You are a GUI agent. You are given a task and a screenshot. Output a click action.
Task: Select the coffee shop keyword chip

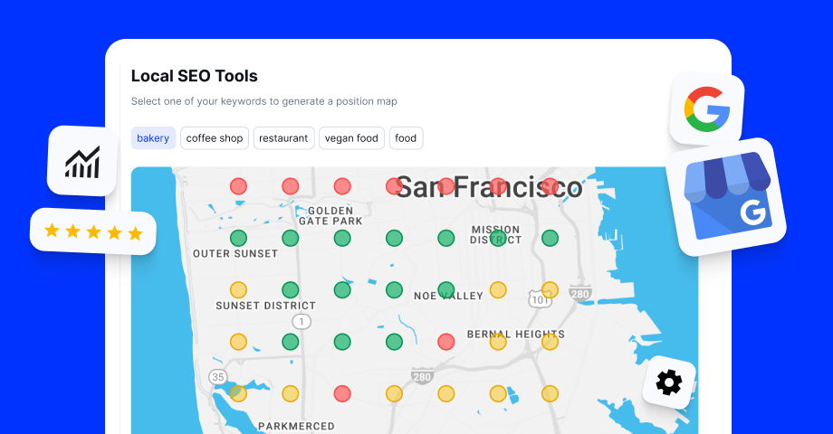coord(214,138)
